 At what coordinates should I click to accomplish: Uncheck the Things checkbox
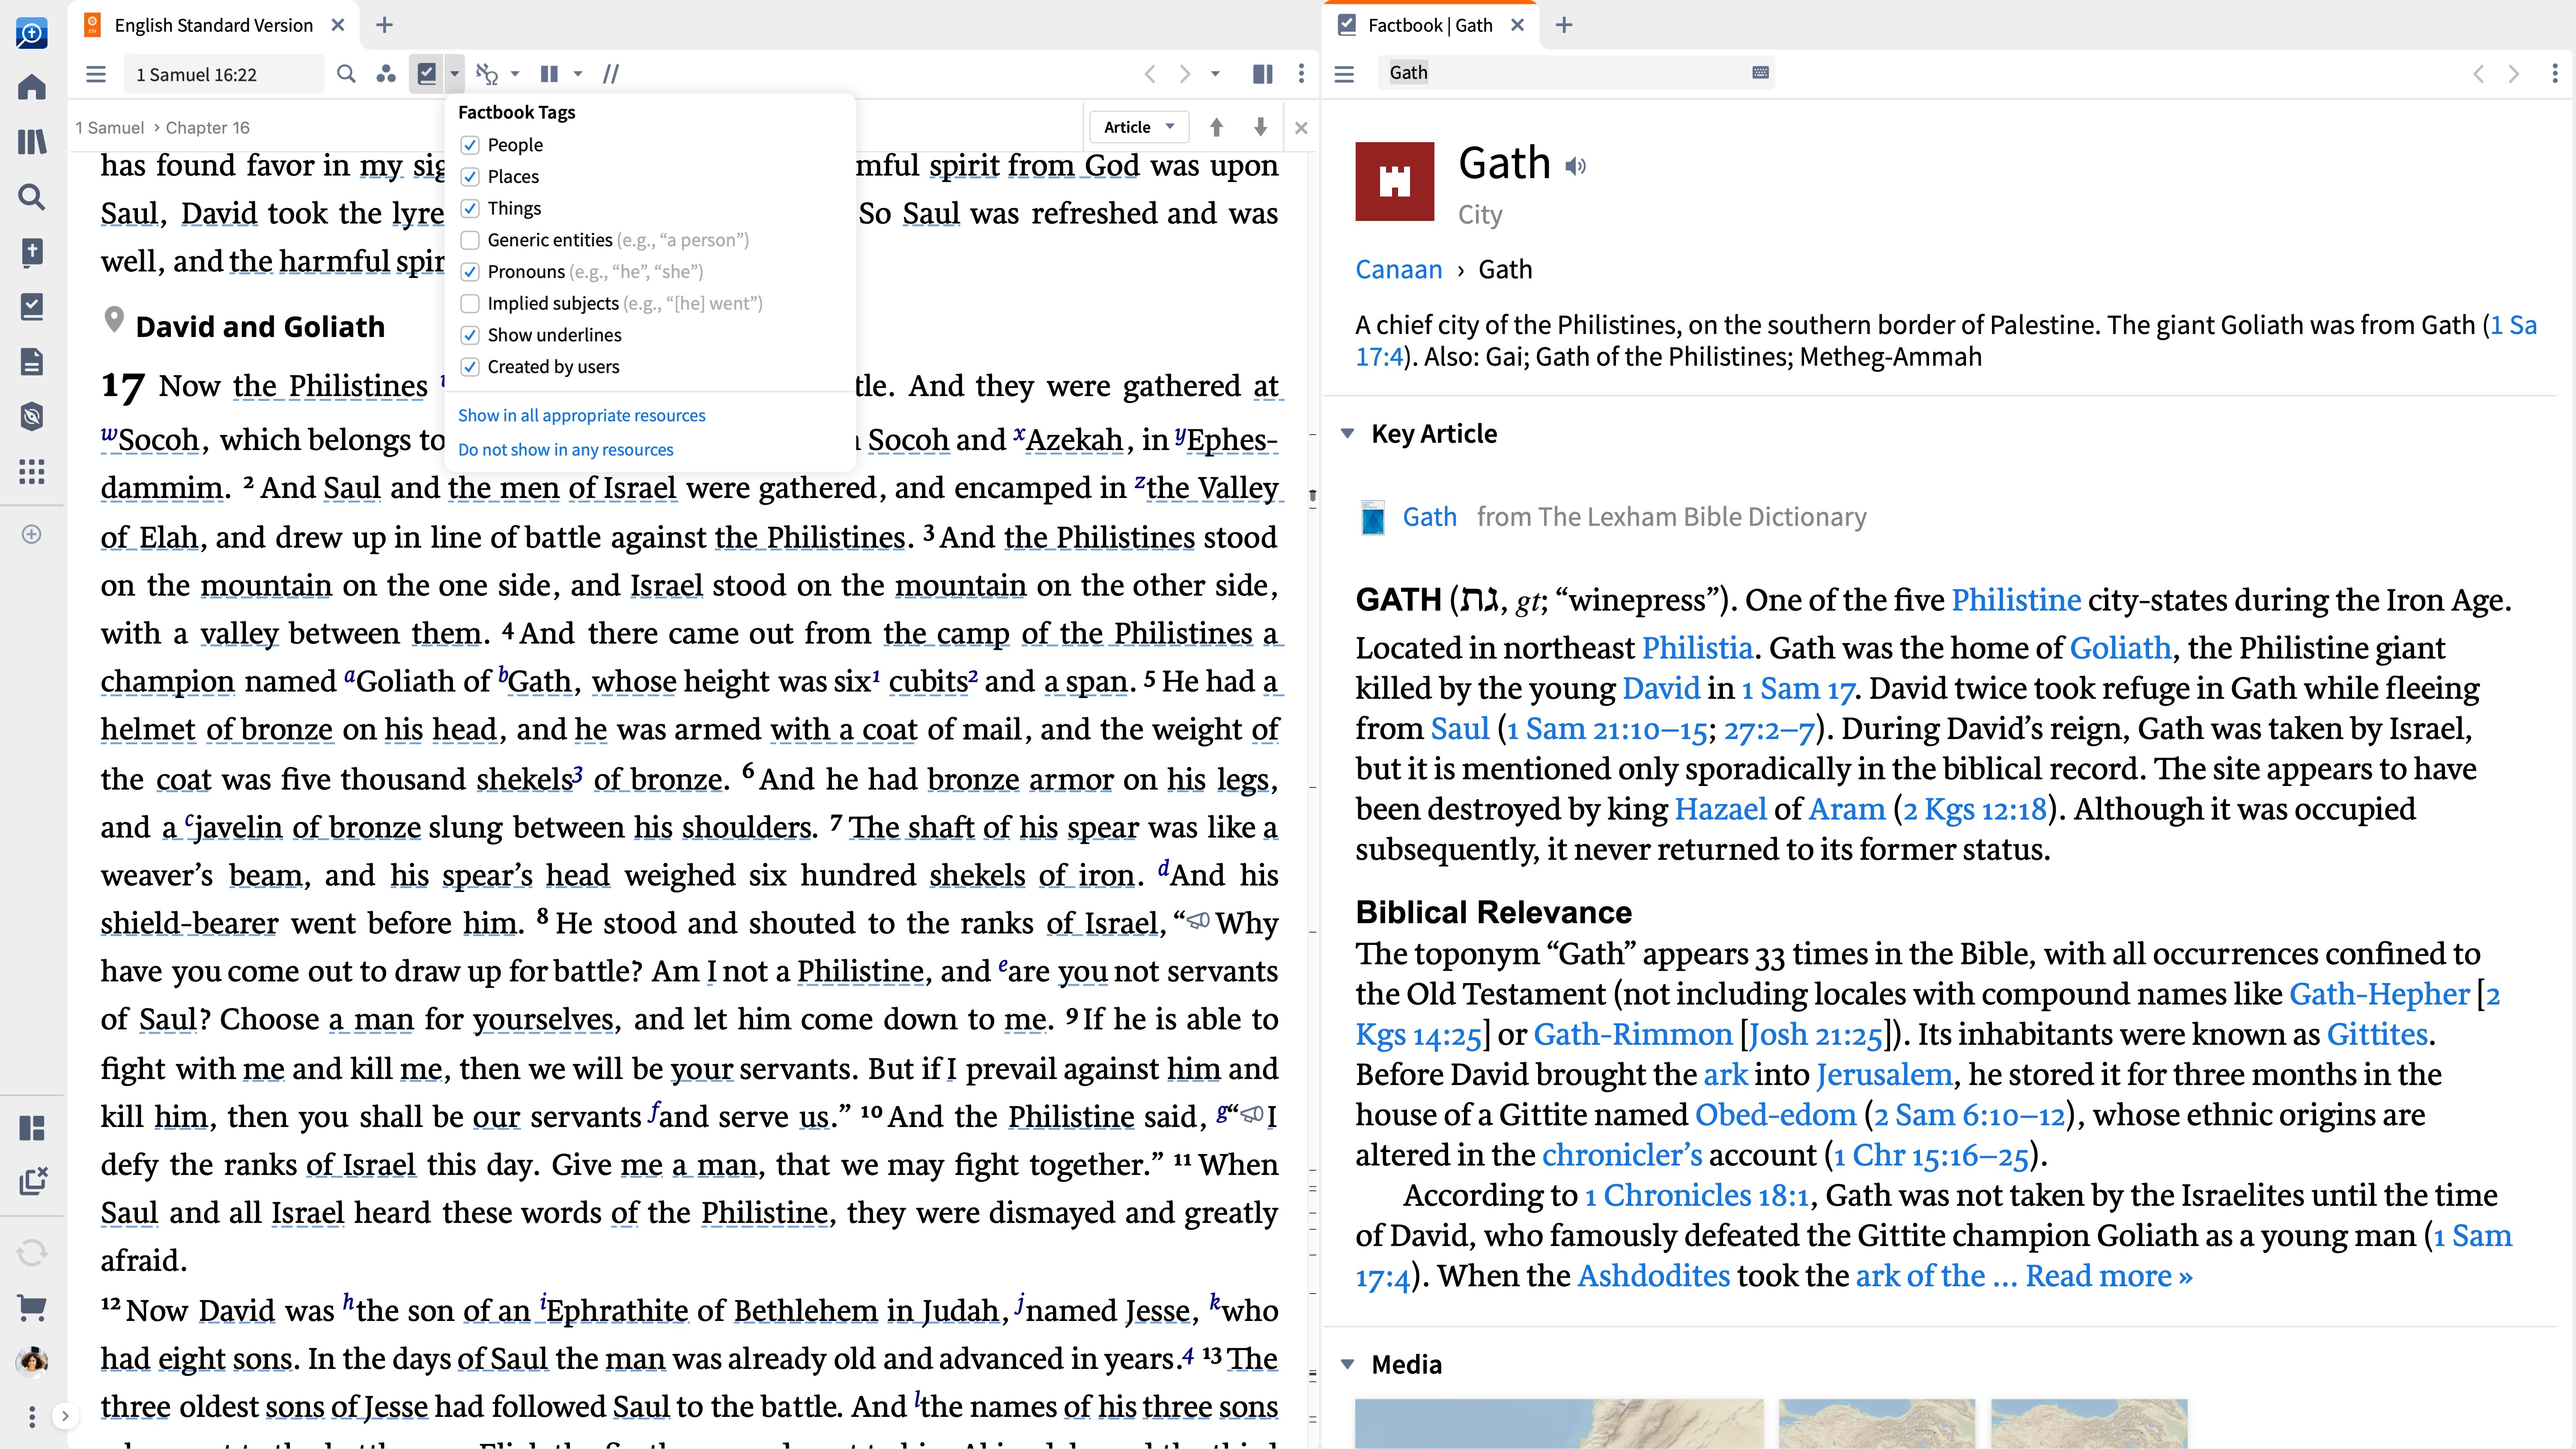click(470, 208)
